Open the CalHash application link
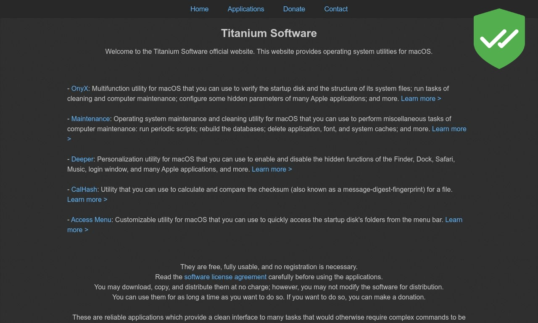This screenshot has width=538, height=323. [x=84, y=189]
